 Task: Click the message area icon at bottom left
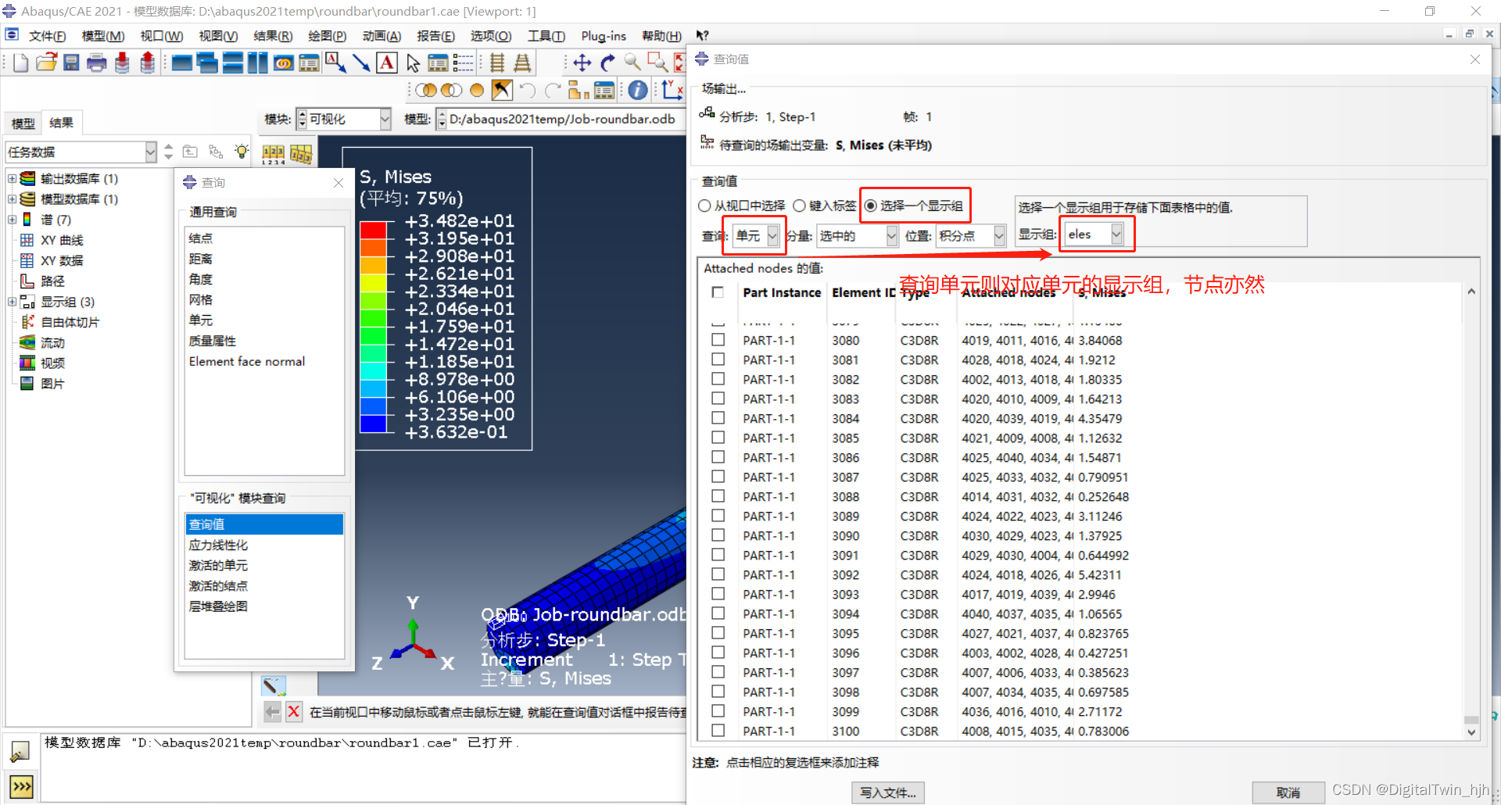point(20,751)
